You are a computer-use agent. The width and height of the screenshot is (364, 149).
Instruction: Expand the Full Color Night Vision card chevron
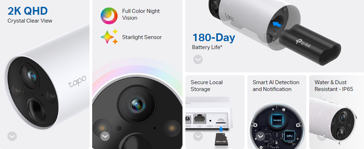tap(105, 136)
